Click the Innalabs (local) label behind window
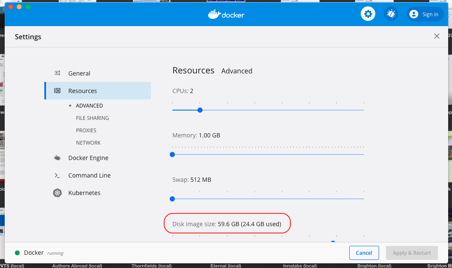 point(300,266)
